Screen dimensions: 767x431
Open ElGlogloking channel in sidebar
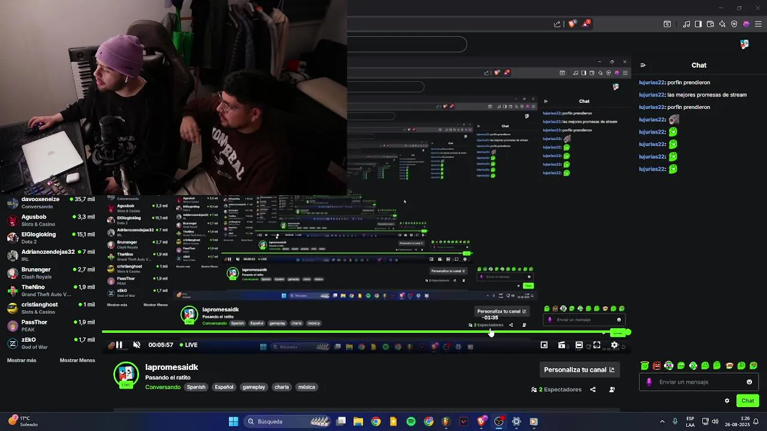pos(51,238)
